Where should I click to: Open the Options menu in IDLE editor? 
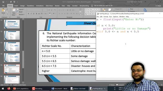click(x=116, y=17)
